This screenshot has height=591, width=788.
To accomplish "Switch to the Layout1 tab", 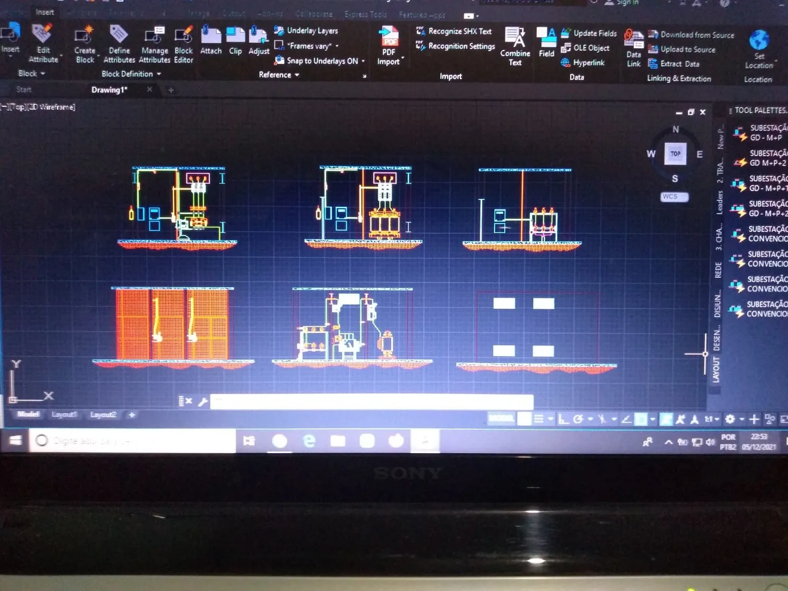I will [64, 415].
